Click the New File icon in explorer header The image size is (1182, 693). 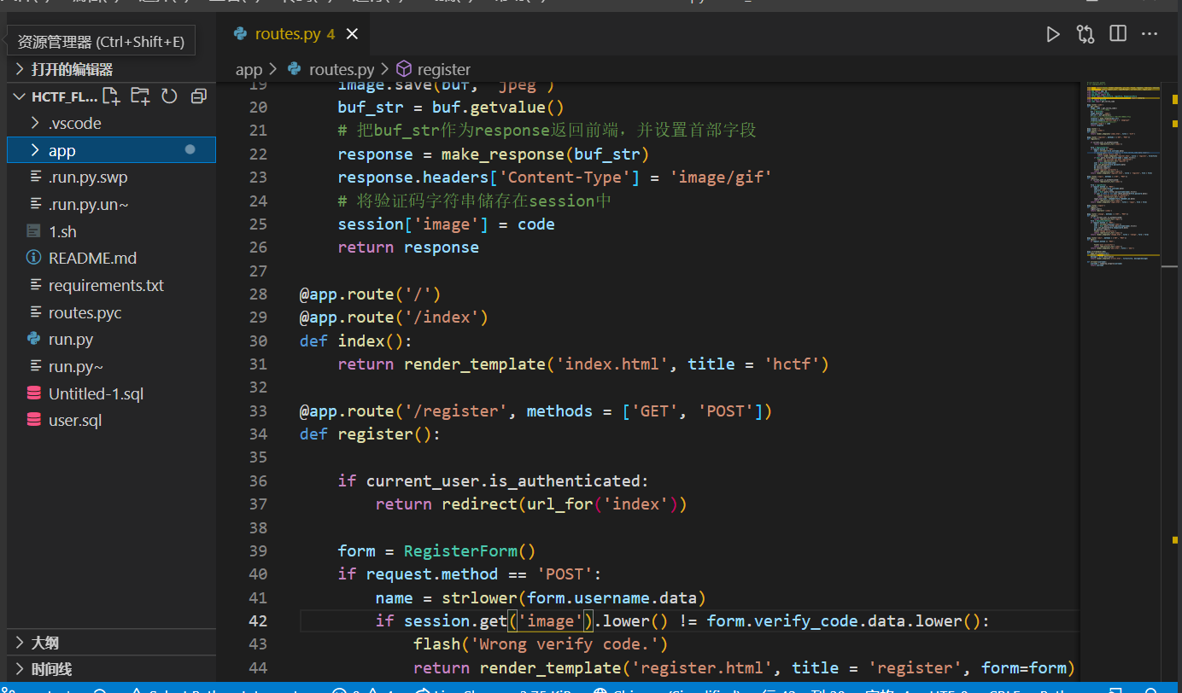(x=111, y=96)
